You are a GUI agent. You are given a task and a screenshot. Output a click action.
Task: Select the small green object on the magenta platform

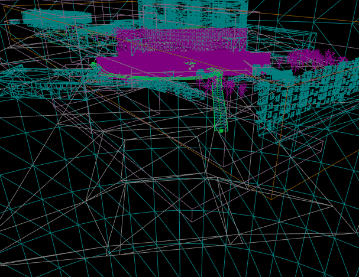[x=190, y=64]
